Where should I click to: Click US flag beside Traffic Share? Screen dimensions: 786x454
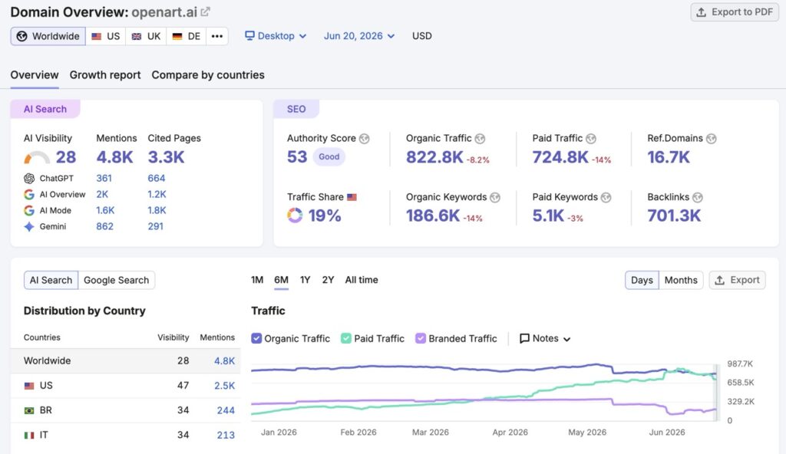coord(352,197)
